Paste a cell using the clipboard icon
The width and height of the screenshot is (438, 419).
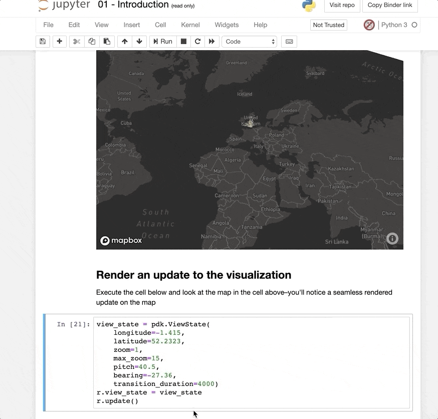[x=106, y=42]
